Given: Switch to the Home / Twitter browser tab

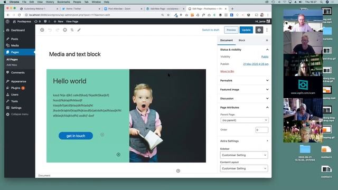Looking at the screenshot, I should 81,8.
